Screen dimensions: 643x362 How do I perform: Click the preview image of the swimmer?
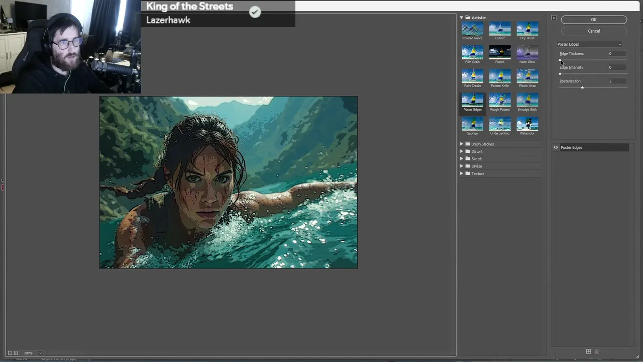[x=229, y=183]
